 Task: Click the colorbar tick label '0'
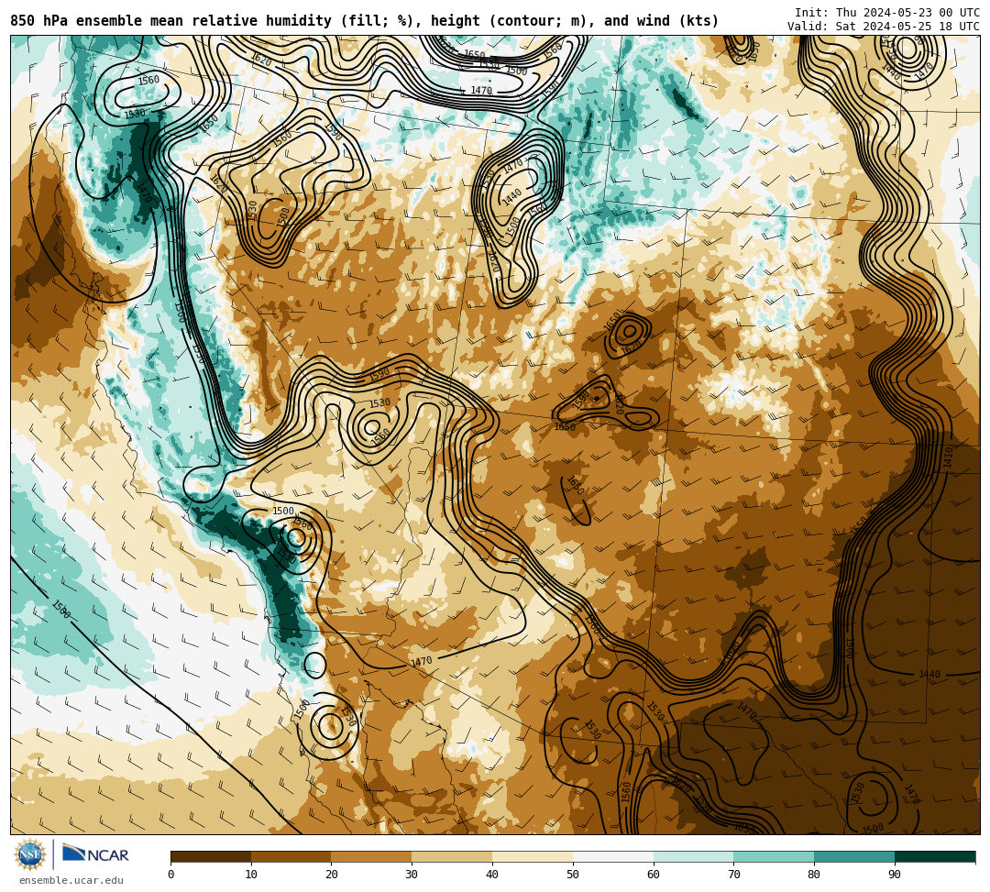(x=171, y=875)
